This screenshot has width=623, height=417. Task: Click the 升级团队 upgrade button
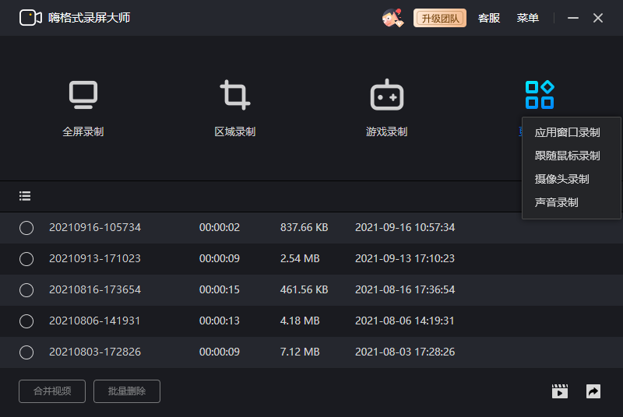440,18
